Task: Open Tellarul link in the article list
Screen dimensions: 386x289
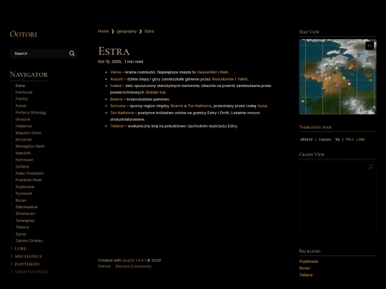Action: 117,126
